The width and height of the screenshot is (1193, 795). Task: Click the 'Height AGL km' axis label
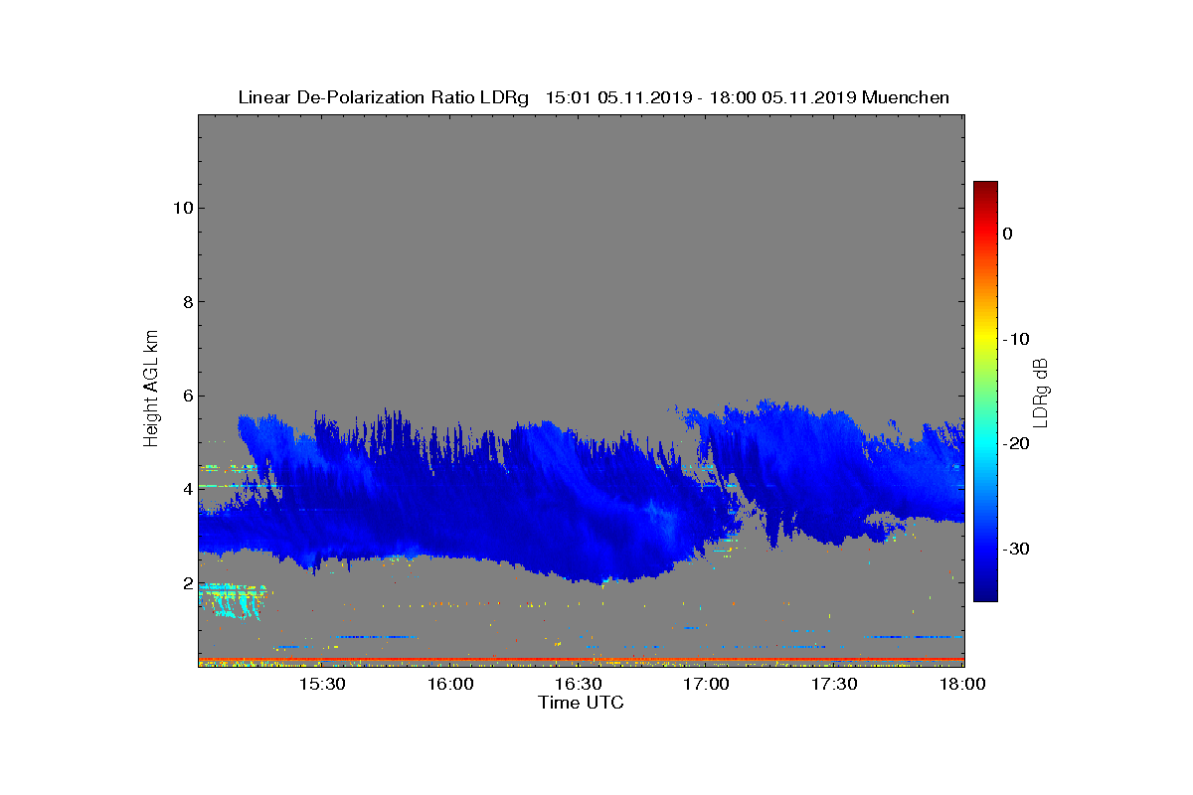pos(151,389)
